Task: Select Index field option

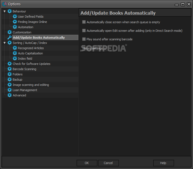Action: tap(25, 59)
